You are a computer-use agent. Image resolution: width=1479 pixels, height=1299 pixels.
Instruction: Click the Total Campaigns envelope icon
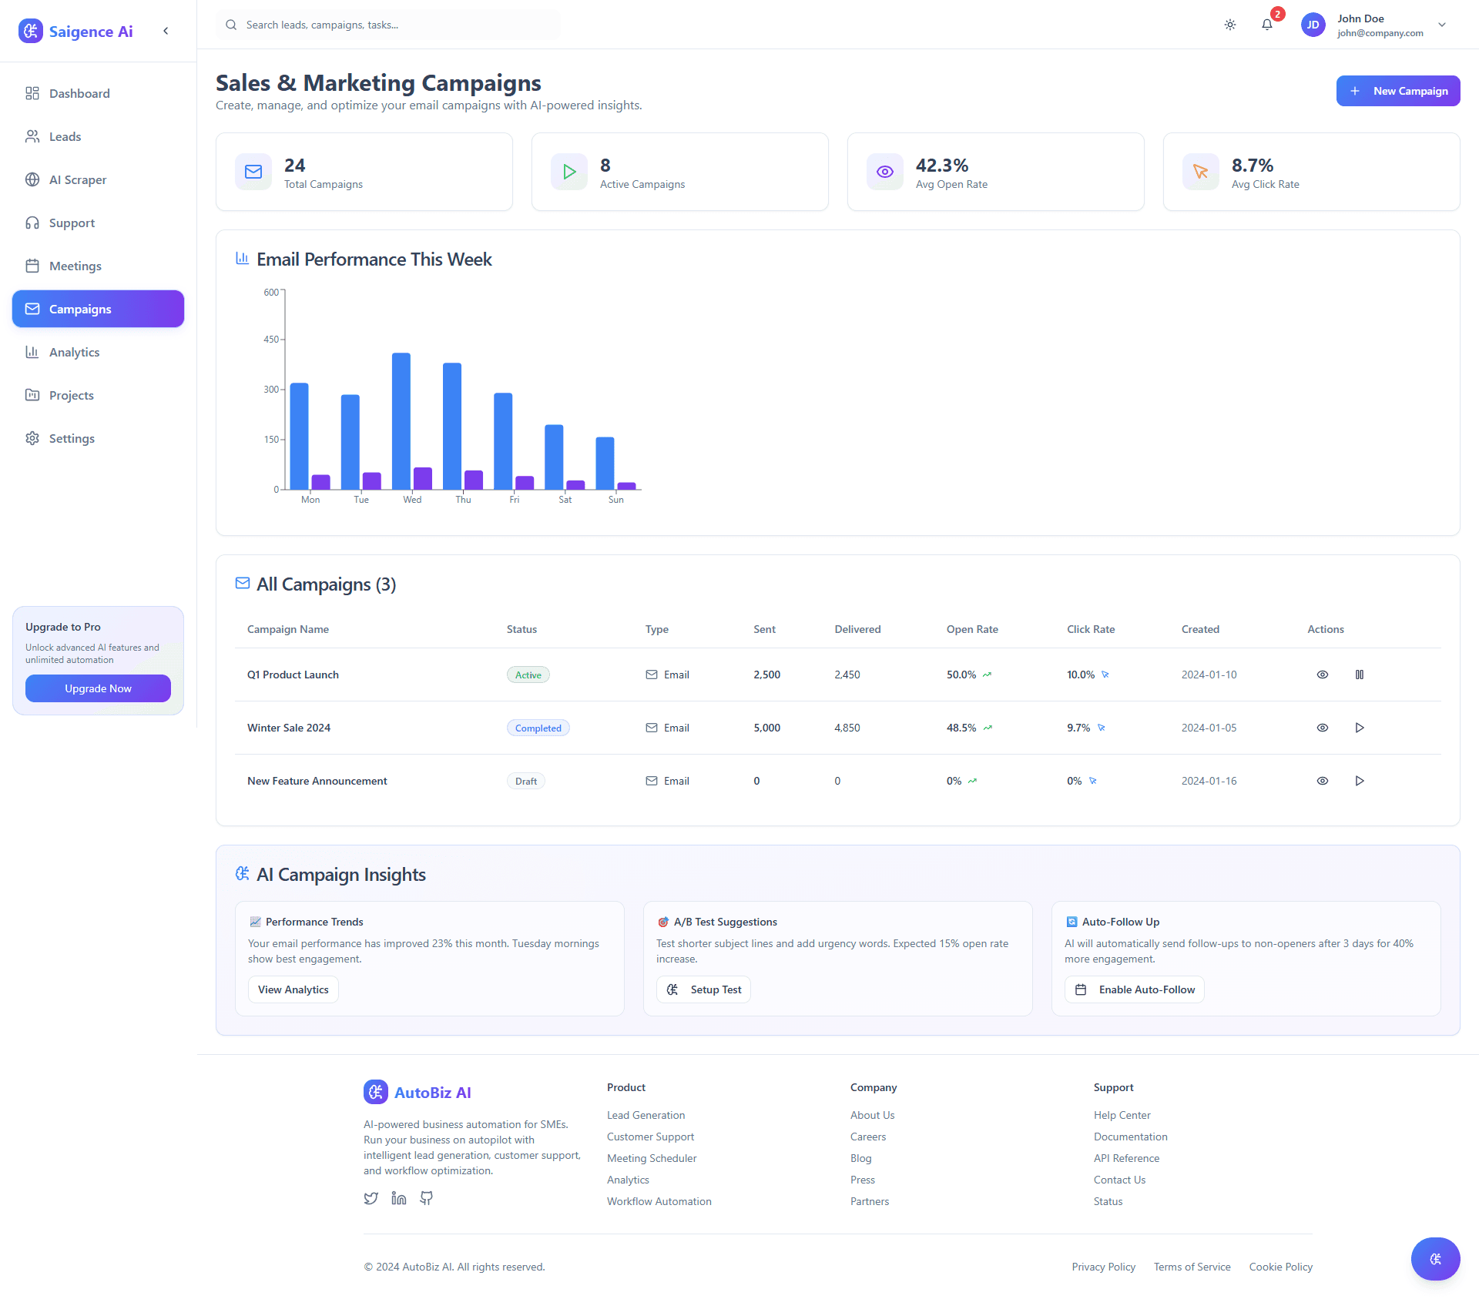(253, 172)
